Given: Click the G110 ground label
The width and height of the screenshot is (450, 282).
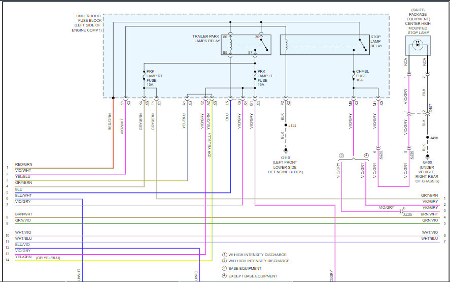Looking at the screenshot, I should pos(285,158).
